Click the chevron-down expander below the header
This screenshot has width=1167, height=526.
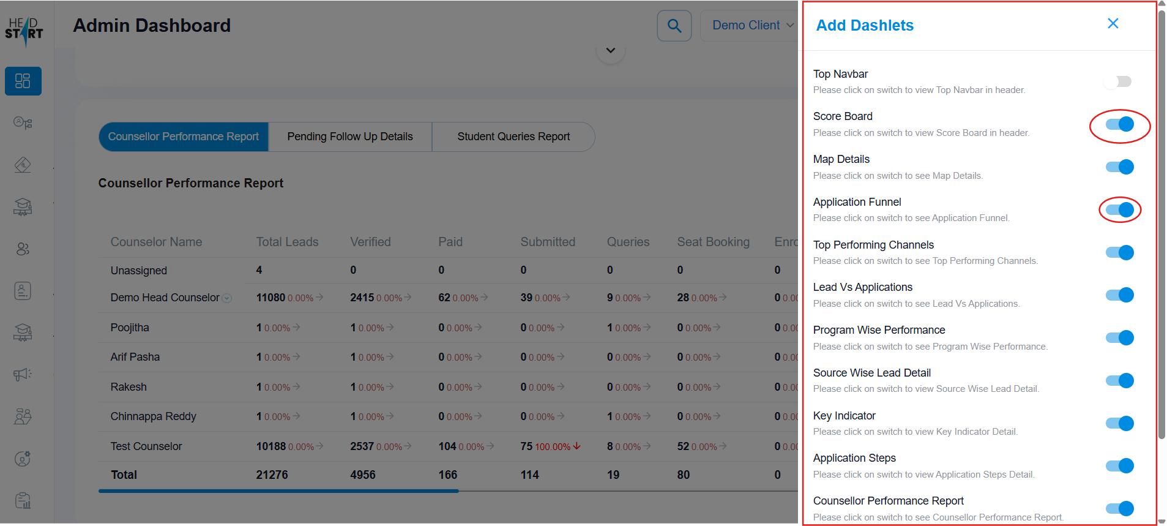pos(610,50)
